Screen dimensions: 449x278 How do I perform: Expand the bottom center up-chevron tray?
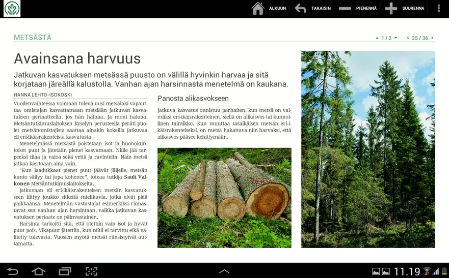click(x=224, y=271)
